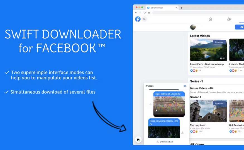Reload the page with refresh icon
The image size is (244, 150).
[145, 13]
